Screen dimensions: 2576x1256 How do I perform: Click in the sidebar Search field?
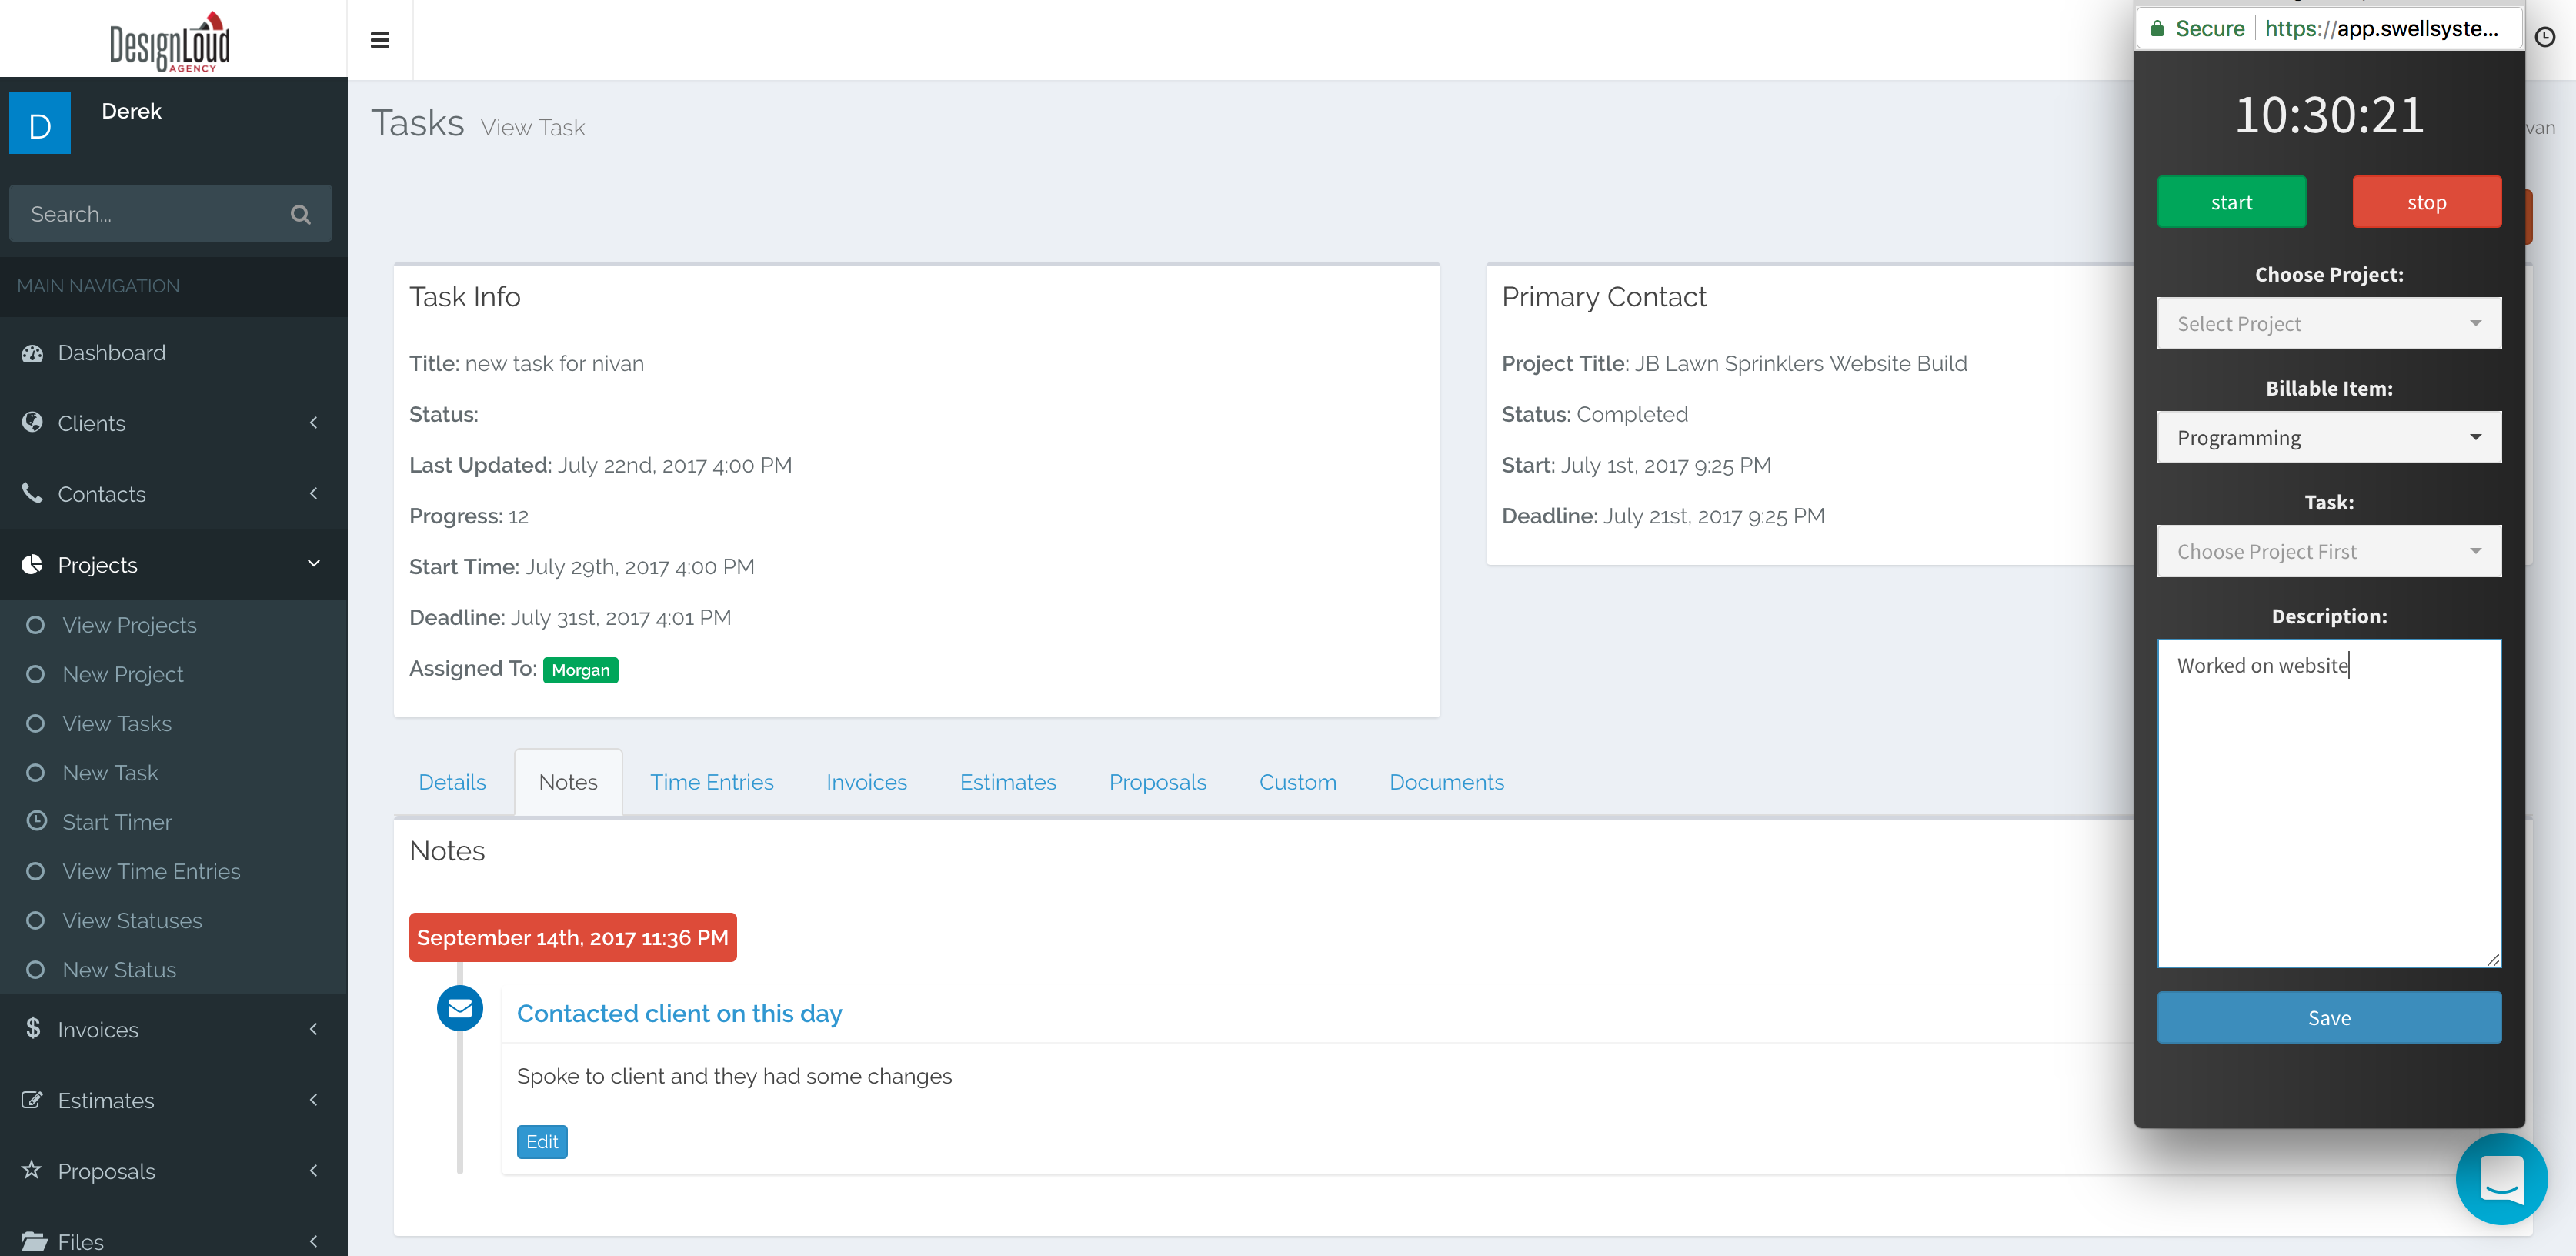pyautogui.click(x=150, y=214)
